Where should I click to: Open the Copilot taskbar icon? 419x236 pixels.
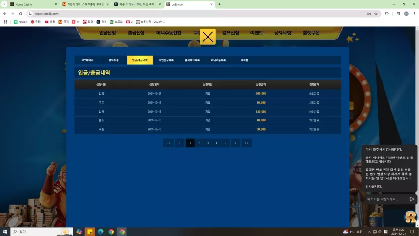coord(79,232)
